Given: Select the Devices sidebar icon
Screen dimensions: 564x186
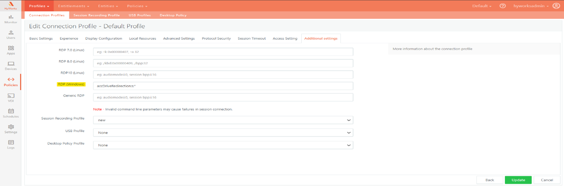Looking at the screenshot, I should click(11, 66).
